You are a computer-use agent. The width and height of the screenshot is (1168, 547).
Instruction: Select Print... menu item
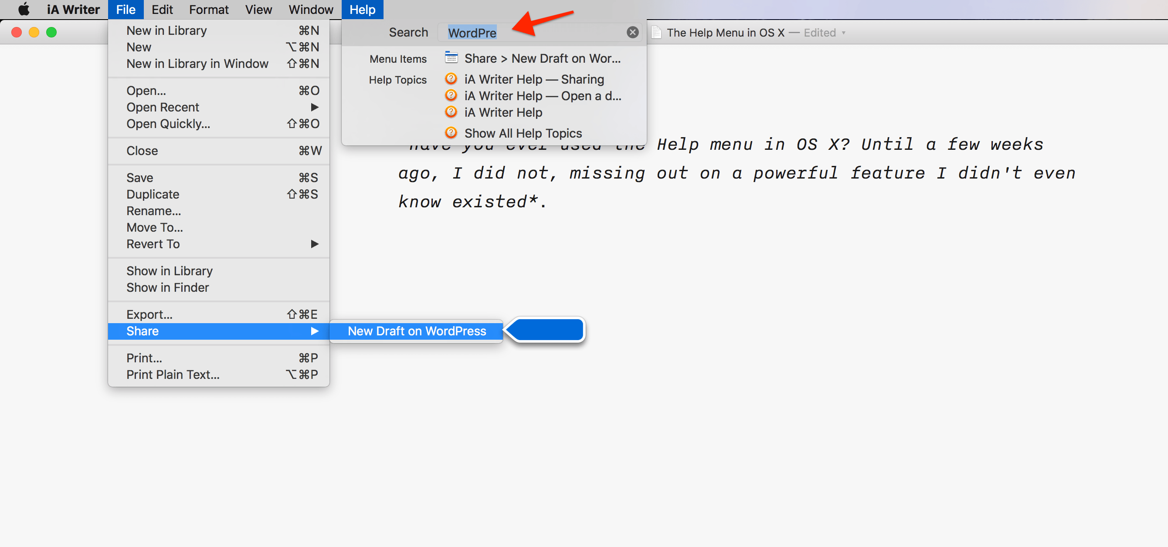(x=218, y=358)
